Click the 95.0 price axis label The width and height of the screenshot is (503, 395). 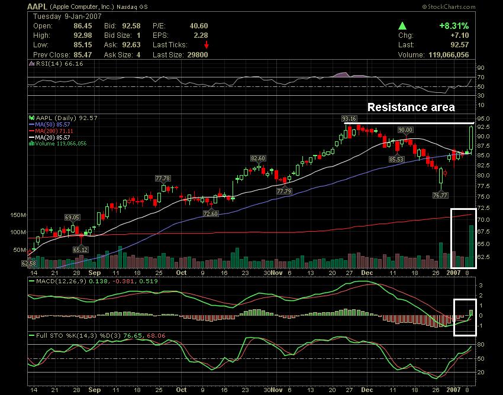(x=483, y=119)
